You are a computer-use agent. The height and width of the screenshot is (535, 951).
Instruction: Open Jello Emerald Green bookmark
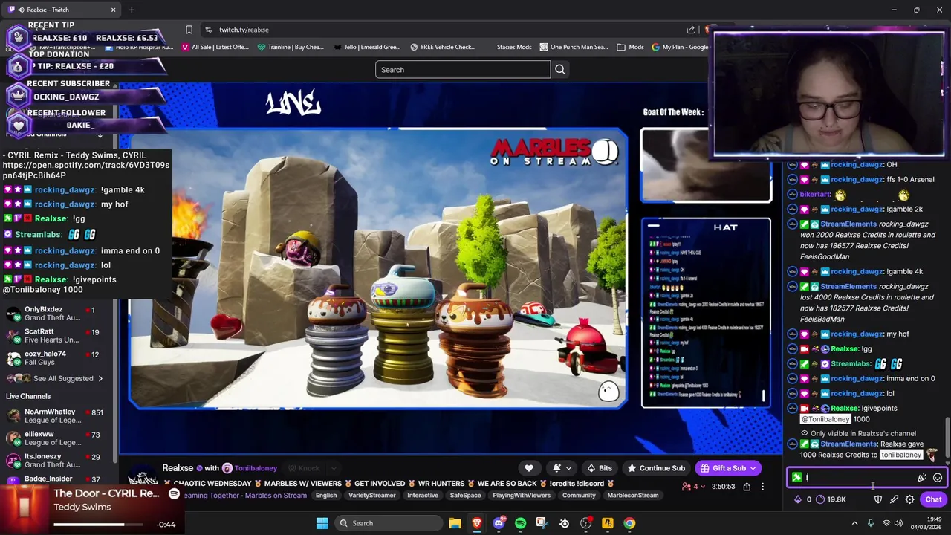(x=367, y=47)
